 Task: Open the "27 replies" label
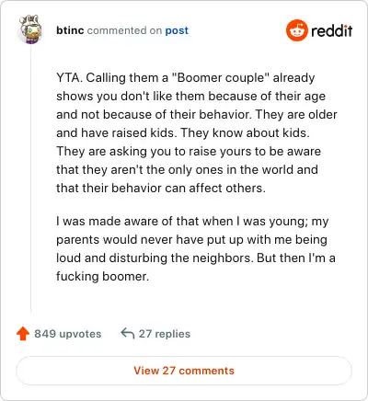click(165, 334)
